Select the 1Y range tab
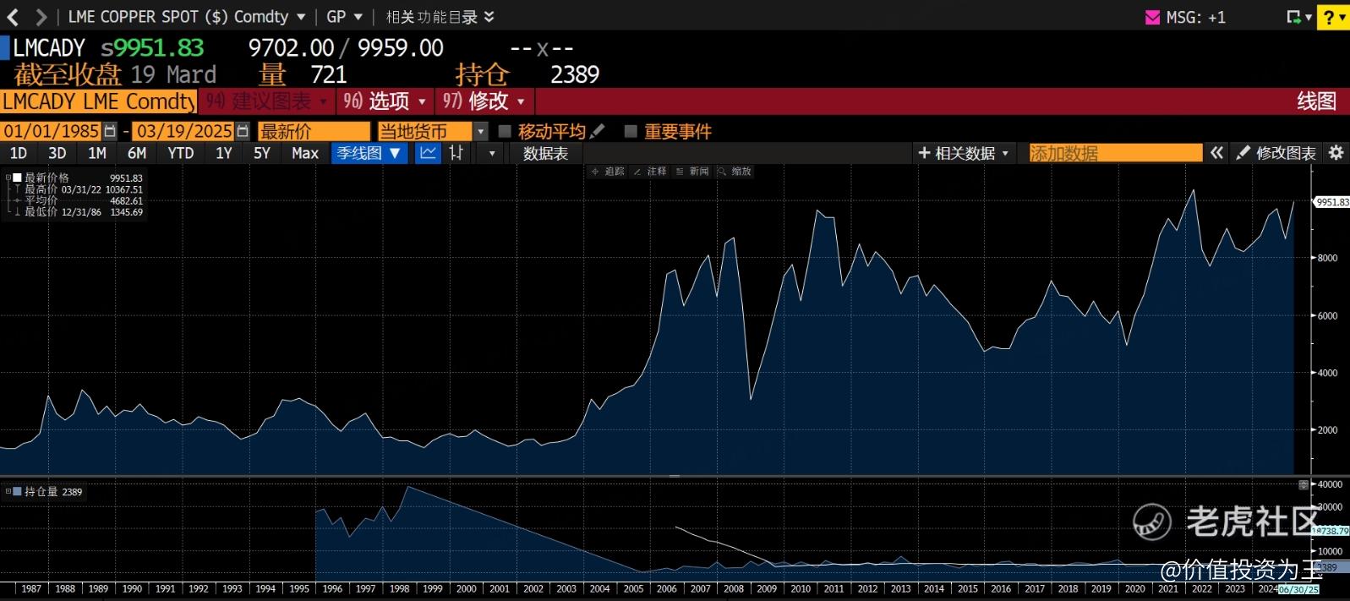 pos(224,153)
